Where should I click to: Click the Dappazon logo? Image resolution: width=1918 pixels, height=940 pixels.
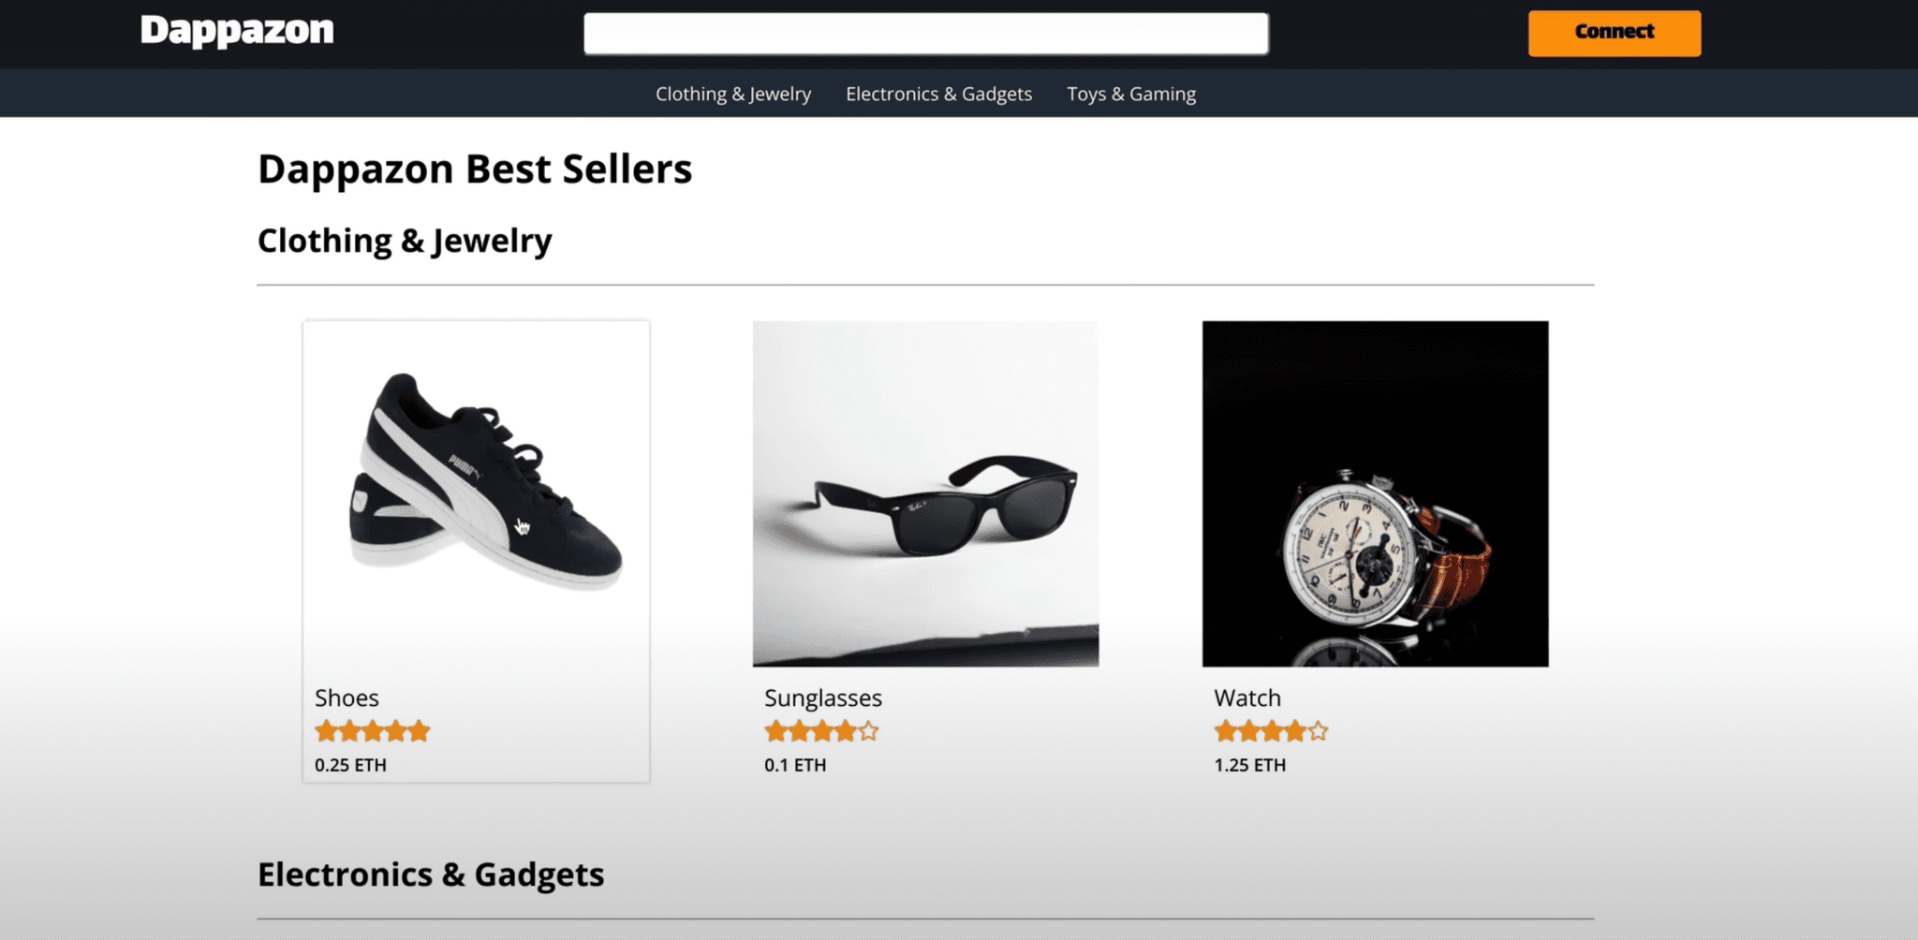(237, 31)
